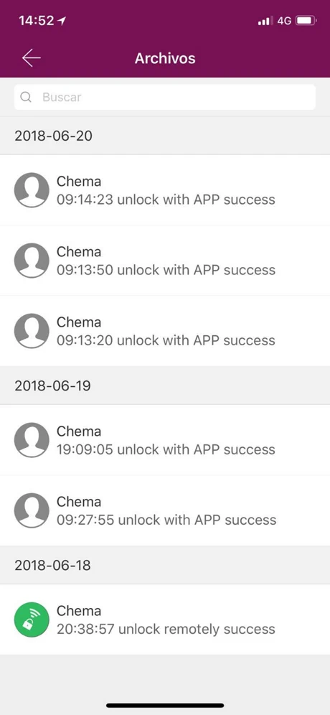Tap the magnifying glass search icon
The image size is (330, 715).
(27, 97)
